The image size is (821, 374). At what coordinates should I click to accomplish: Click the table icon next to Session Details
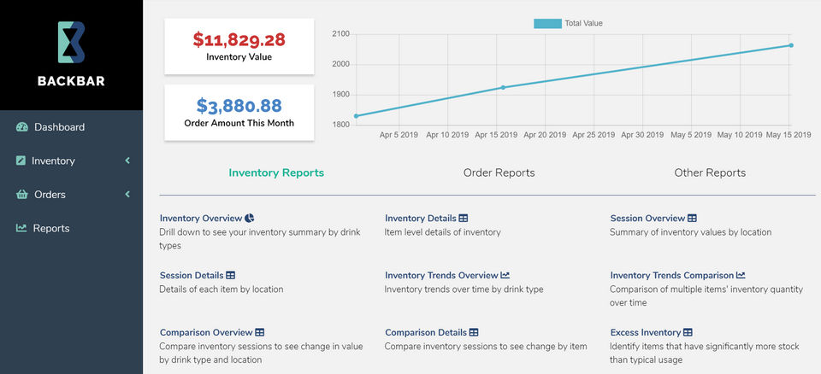pyautogui.click(x=230, y=276)
